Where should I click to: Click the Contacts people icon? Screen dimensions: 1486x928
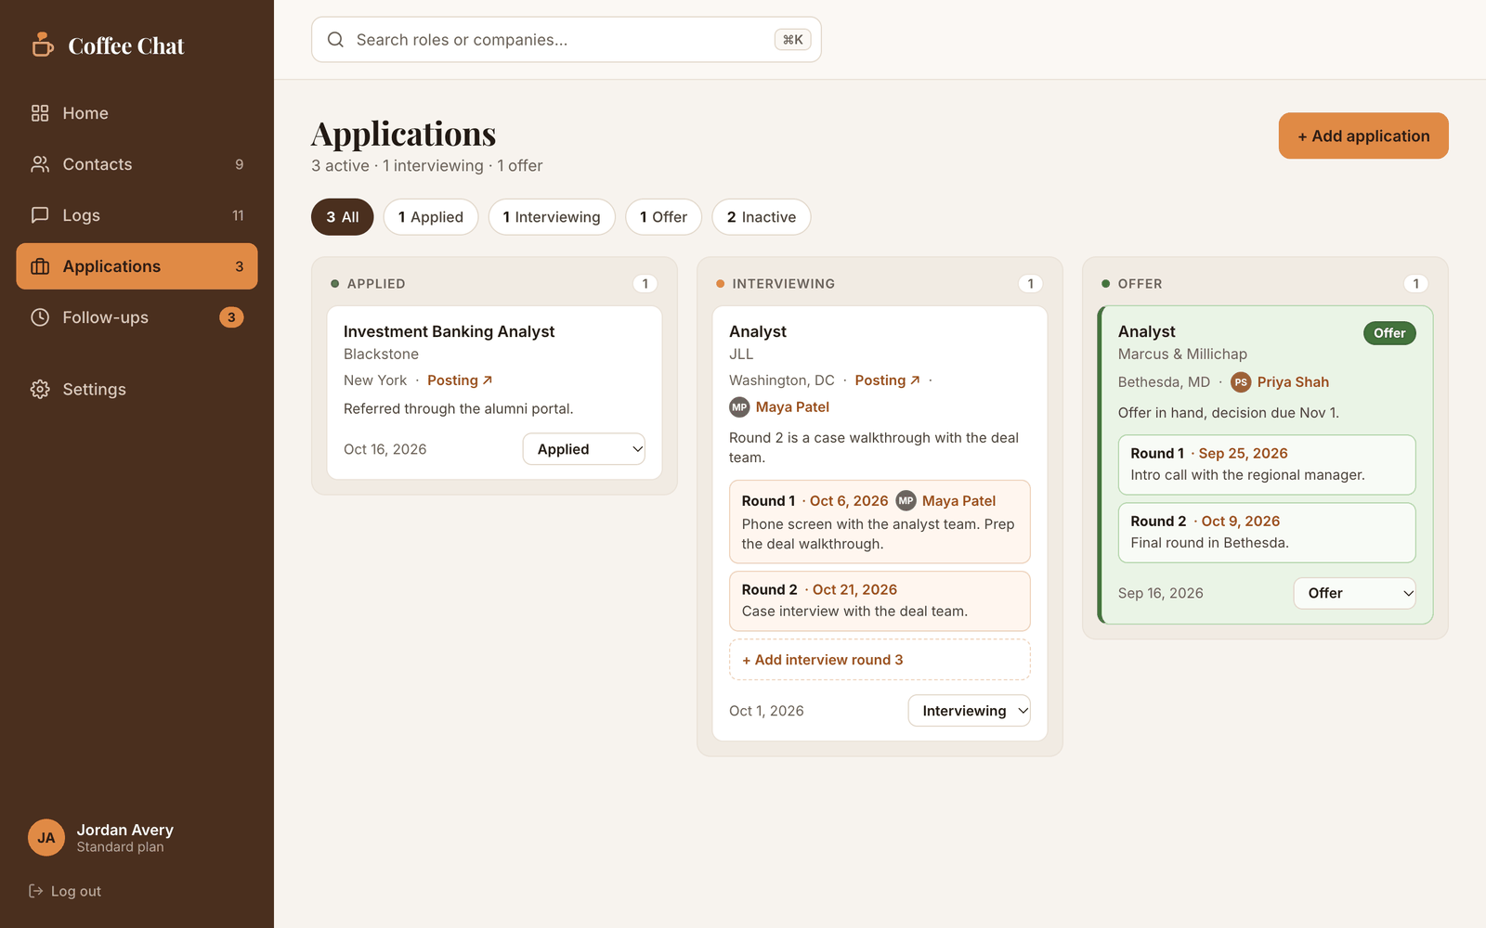40,164
